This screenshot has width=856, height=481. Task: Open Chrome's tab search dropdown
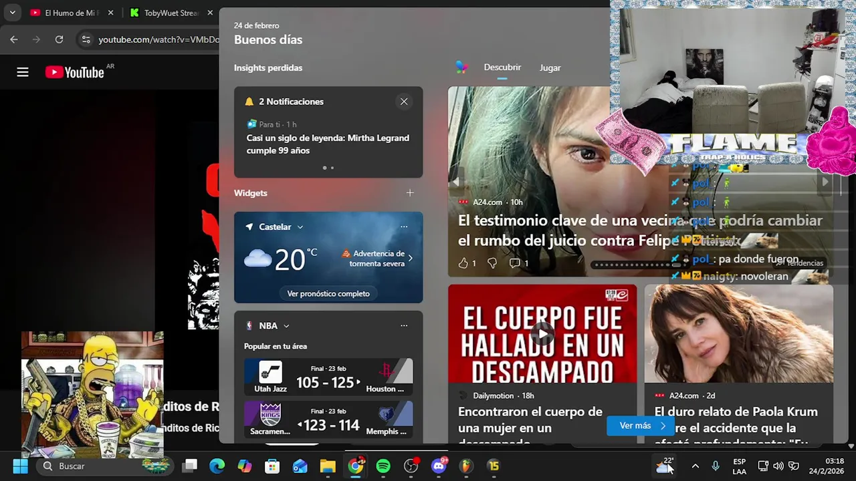[x=12, y=13]
